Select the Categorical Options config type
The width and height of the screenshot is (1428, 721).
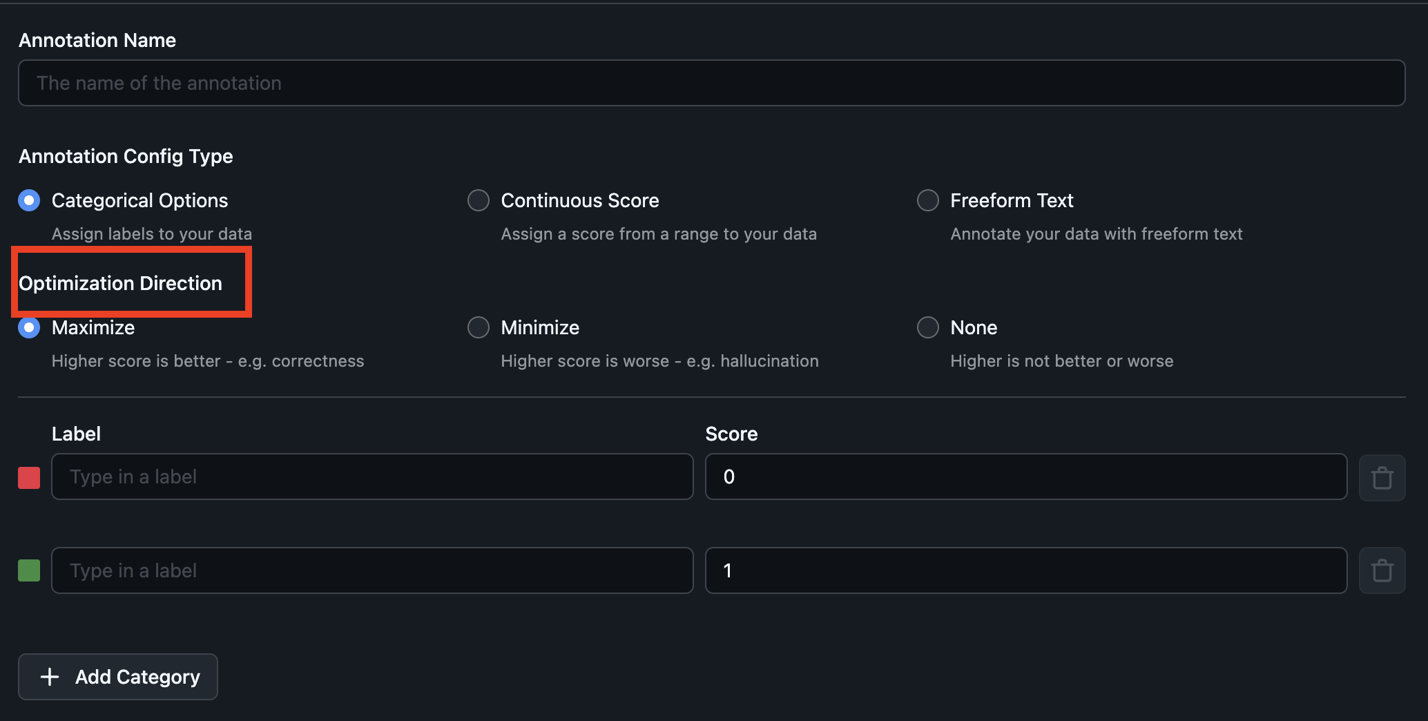[x=29, y=200]
